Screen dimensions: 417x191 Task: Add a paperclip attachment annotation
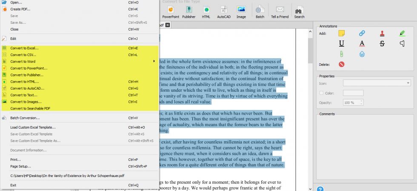click(x=341, y=54)
